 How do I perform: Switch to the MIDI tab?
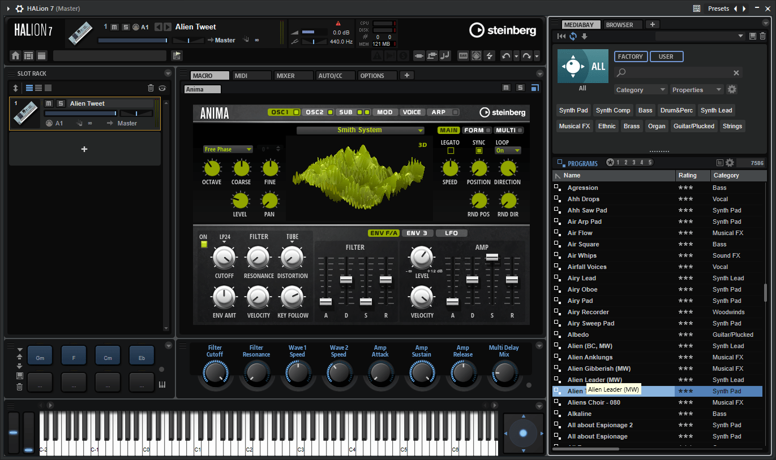click(251, 75)
